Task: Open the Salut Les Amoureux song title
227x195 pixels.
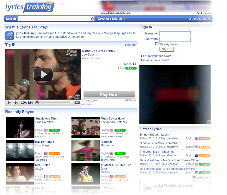Action: click(99, 51)
